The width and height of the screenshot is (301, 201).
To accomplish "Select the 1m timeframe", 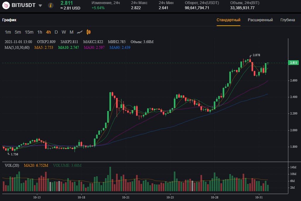I will tap(8, 32).
